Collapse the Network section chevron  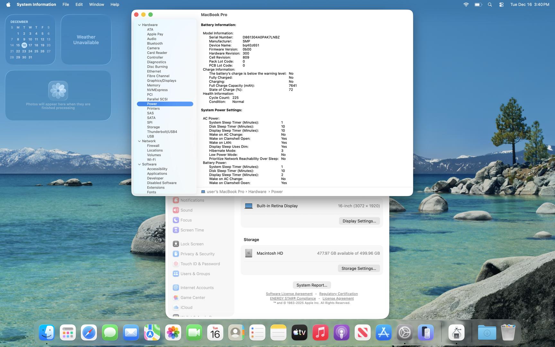[x=139, y=141]
